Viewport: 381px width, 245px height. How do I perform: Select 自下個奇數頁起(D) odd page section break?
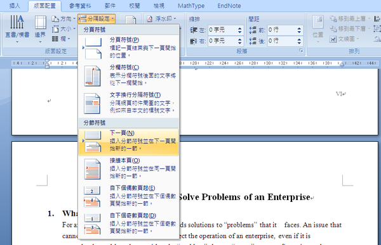click(129, 223)
